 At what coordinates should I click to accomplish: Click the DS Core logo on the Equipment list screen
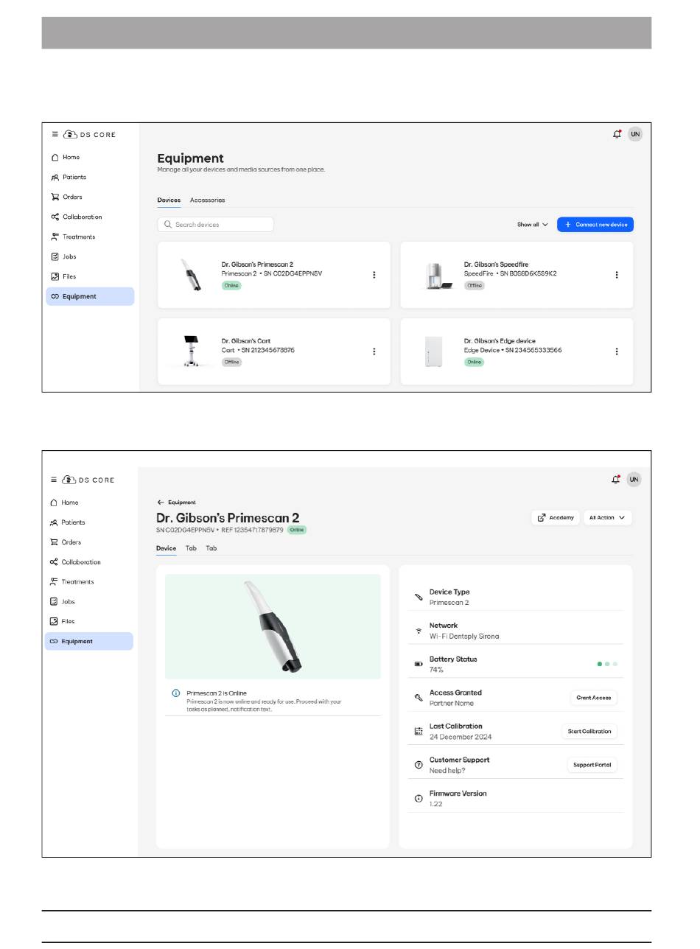pos(90,134)
